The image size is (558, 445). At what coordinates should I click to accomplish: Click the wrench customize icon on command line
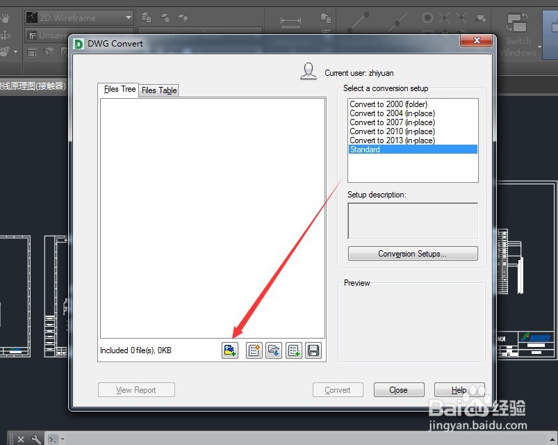(36, 439)
